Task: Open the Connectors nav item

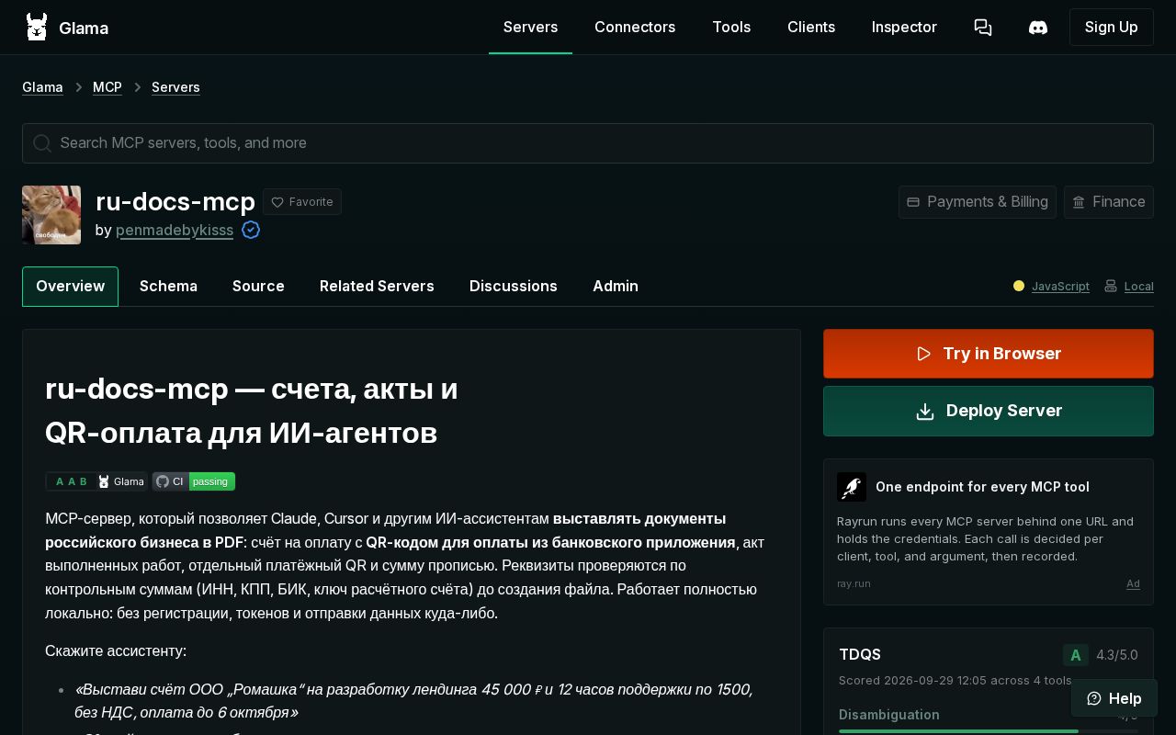Action: coord(635,28)
